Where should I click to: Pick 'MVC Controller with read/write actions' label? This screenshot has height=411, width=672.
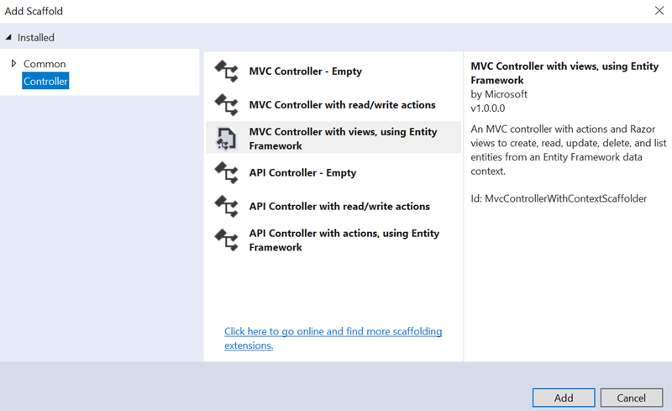coord(342,105)
